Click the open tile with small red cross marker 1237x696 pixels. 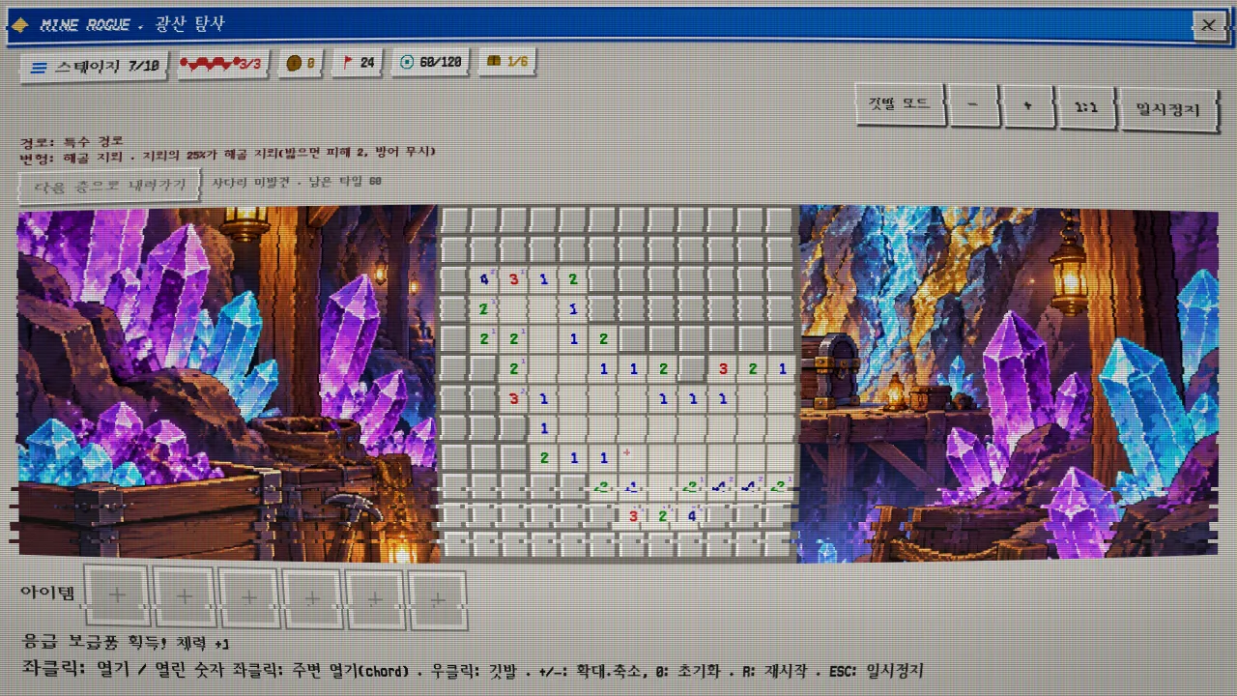tap(632, 457)
